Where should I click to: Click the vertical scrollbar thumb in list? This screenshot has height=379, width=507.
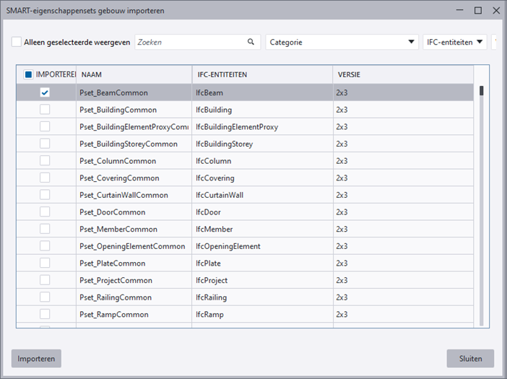click(x=481, y=92)
